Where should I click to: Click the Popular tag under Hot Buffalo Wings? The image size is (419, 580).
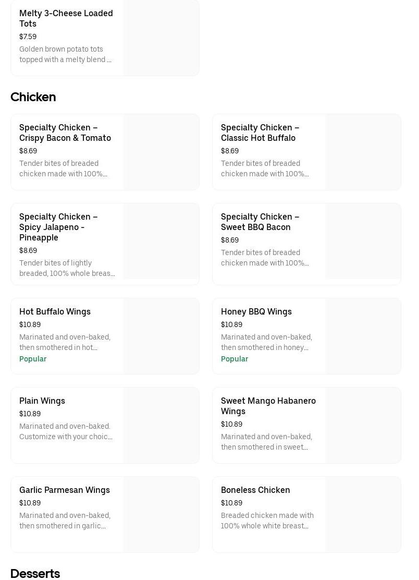point(33,359)
